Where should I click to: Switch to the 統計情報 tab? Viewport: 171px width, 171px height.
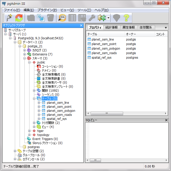[112, 27]
